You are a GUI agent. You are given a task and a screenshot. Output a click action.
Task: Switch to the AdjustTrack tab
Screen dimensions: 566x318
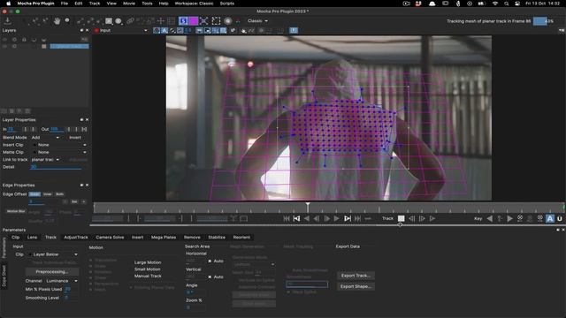(x=76, y=238)
